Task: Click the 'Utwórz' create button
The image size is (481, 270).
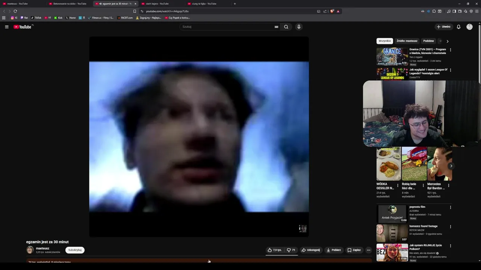Action: coord(443,27)
